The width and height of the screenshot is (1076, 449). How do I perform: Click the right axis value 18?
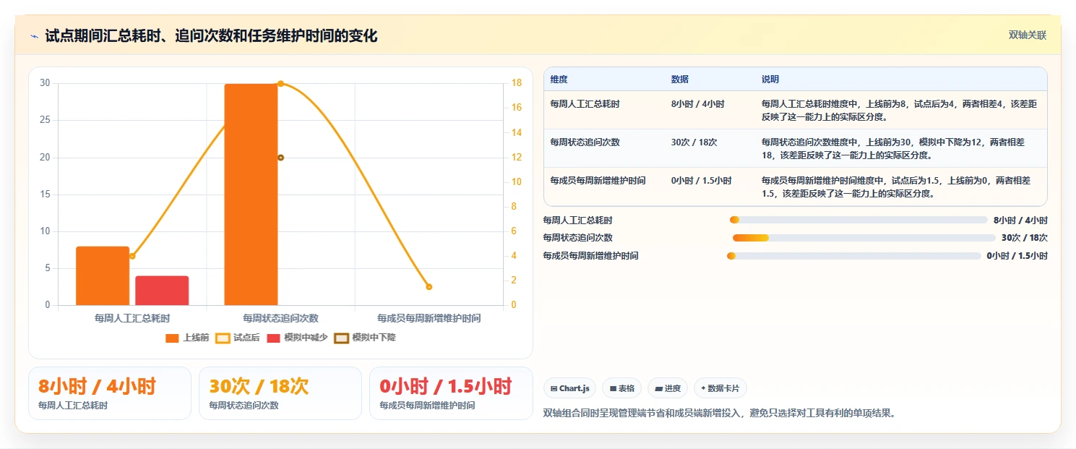(x=517, y=83)
